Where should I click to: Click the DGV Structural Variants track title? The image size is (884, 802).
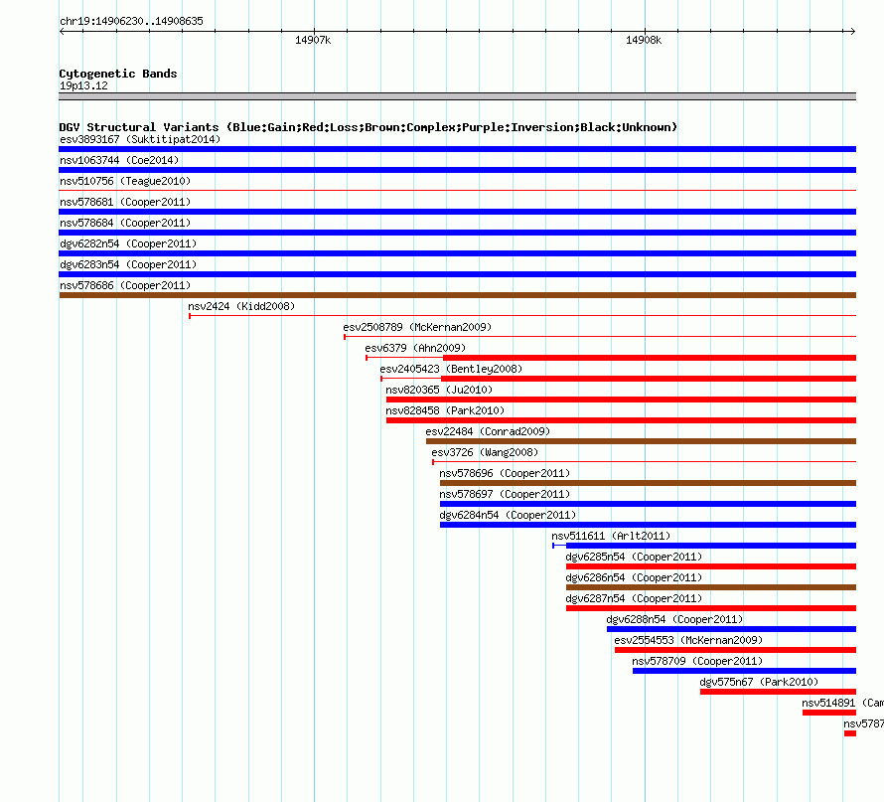tap(368, 127)
